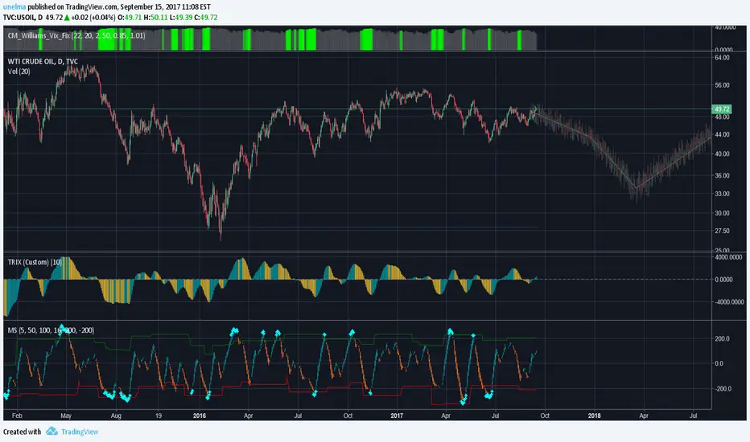This screenshot has height=442, width=750.
Task: Click the TRIX (Custom) (10) indicator label
Action: (x=35, y=262)
